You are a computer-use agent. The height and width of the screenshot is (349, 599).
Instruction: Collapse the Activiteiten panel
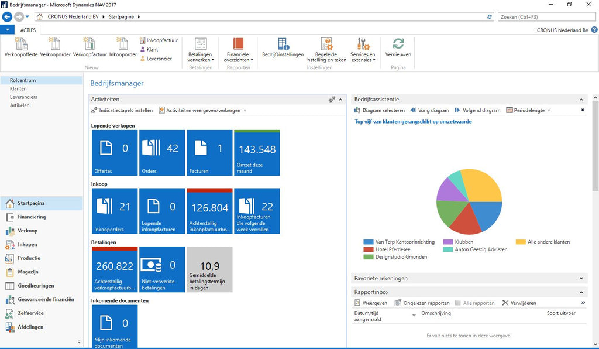pos(340,99)
